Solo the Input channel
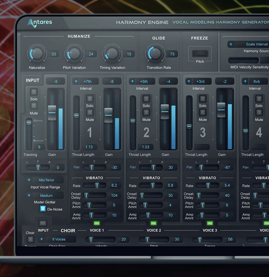Image resolution: width=269 pixels, height=277 pixels. pos(33,92)
